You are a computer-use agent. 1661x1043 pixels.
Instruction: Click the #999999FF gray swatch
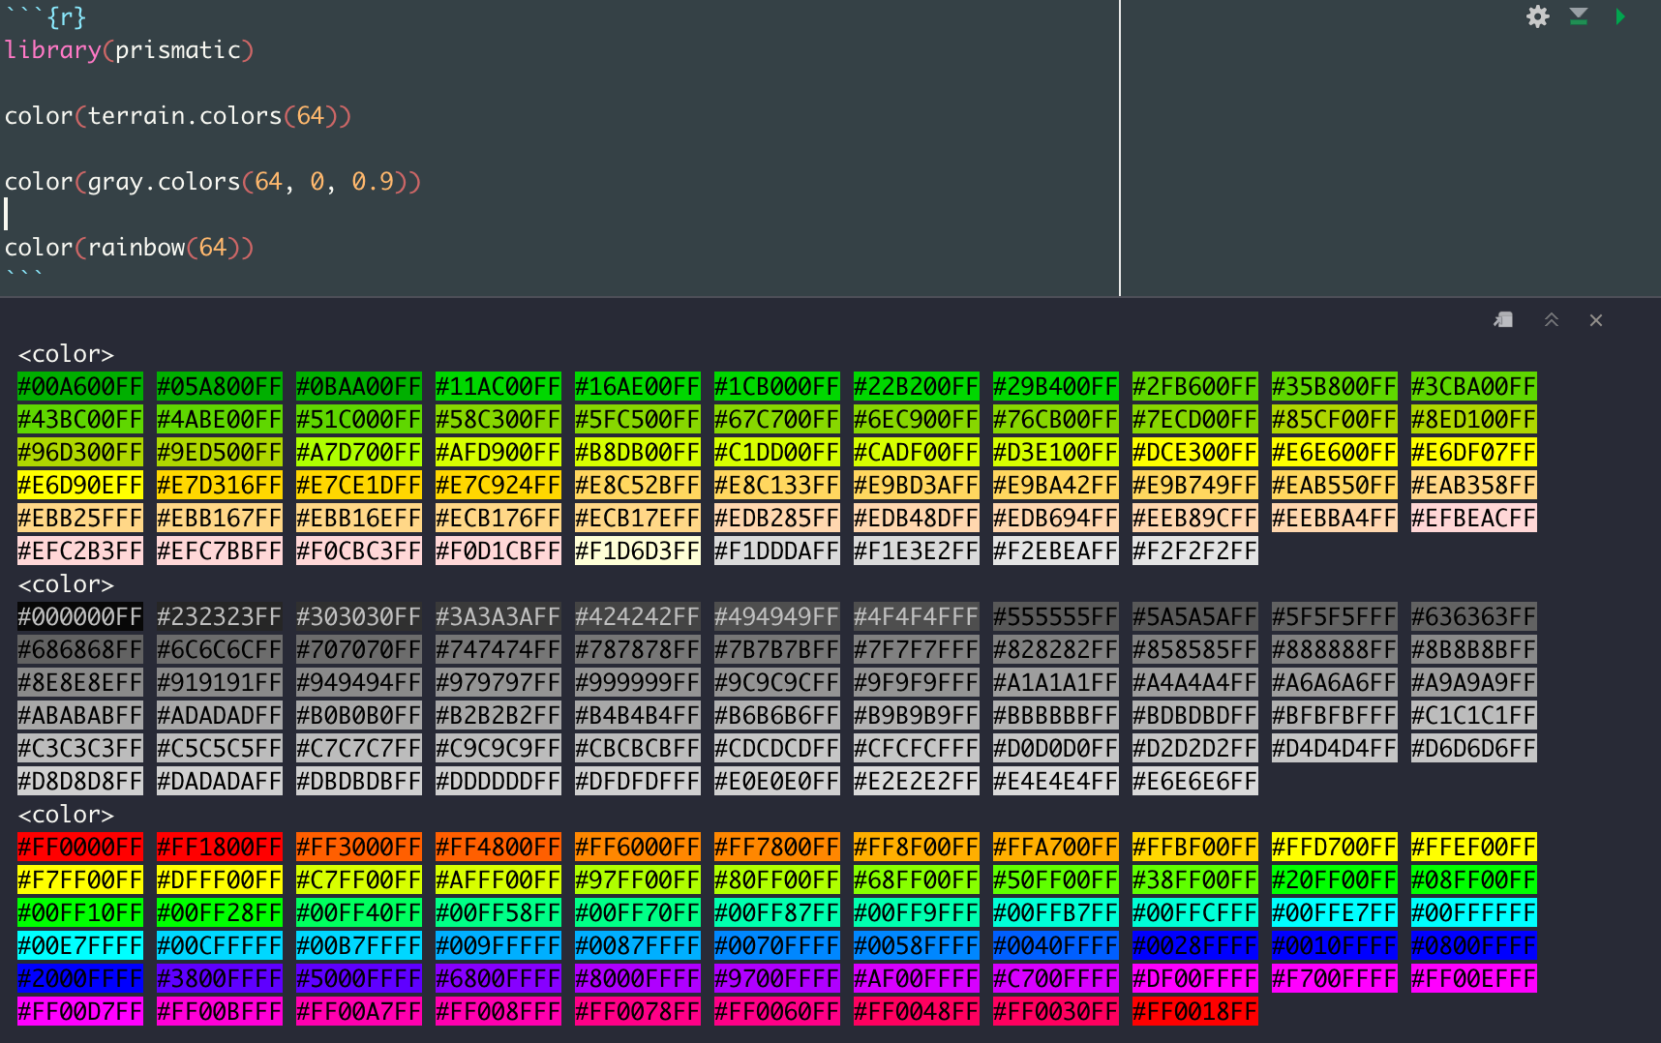tap(637, 683)
